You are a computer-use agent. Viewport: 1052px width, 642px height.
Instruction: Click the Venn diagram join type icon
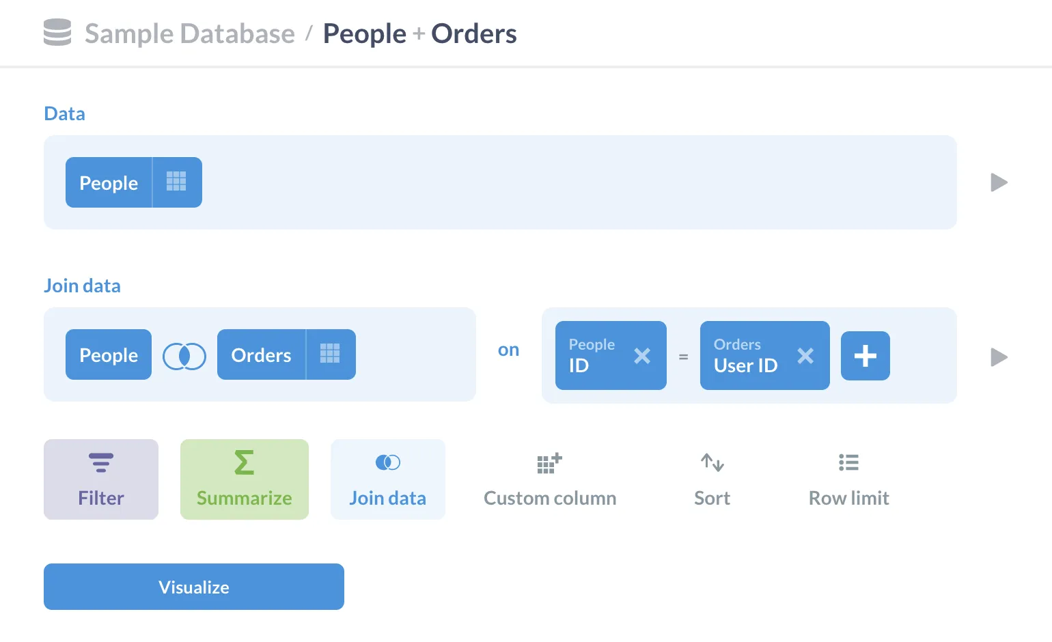point(184,355)
